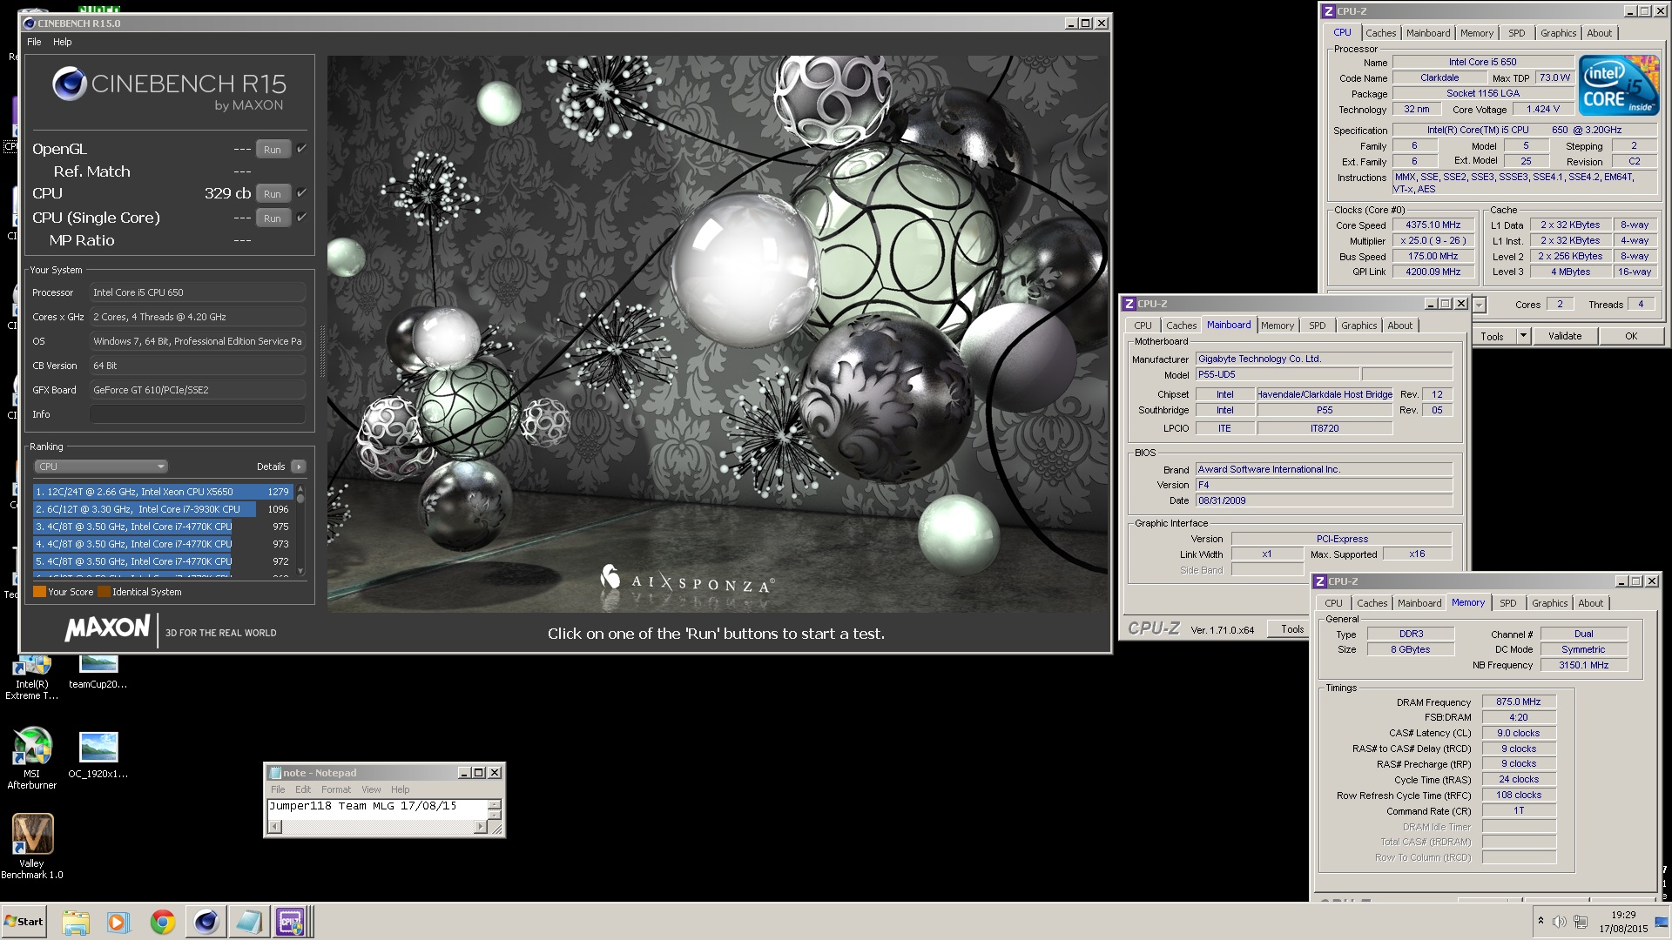1672x940 pixels.
Task: Toggle the CPU test checkbox
Action: click(x=301, y=193)
